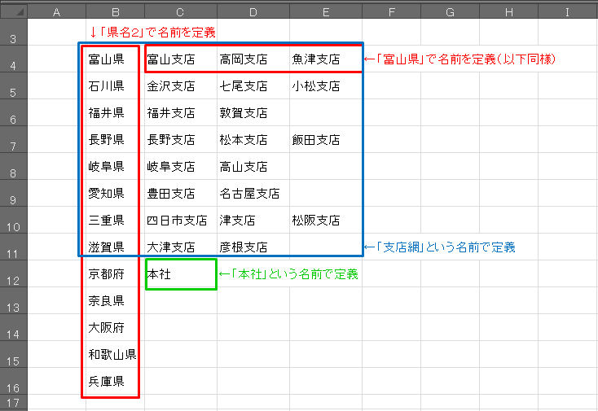Image resolution: width=598 pixels, height=411 pixels.
Task: Click the blue 支店網 annotation text
Action: [x=439, y=247]
